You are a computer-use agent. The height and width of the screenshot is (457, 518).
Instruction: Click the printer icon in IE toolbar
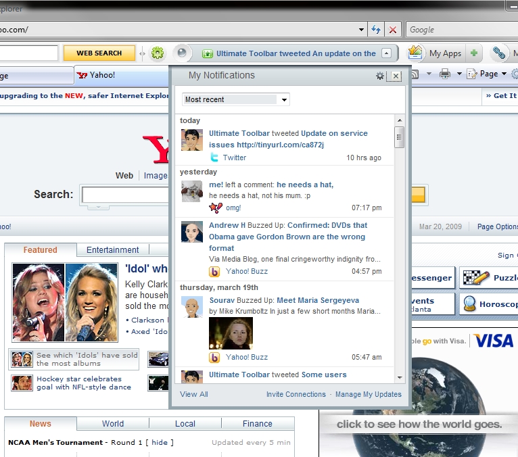(x=445, y=74)
